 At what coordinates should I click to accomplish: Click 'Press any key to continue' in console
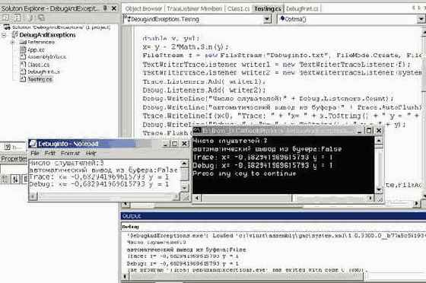tap(244, 173)
